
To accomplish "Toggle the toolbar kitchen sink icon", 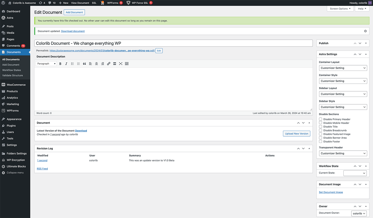I will 127,64.
